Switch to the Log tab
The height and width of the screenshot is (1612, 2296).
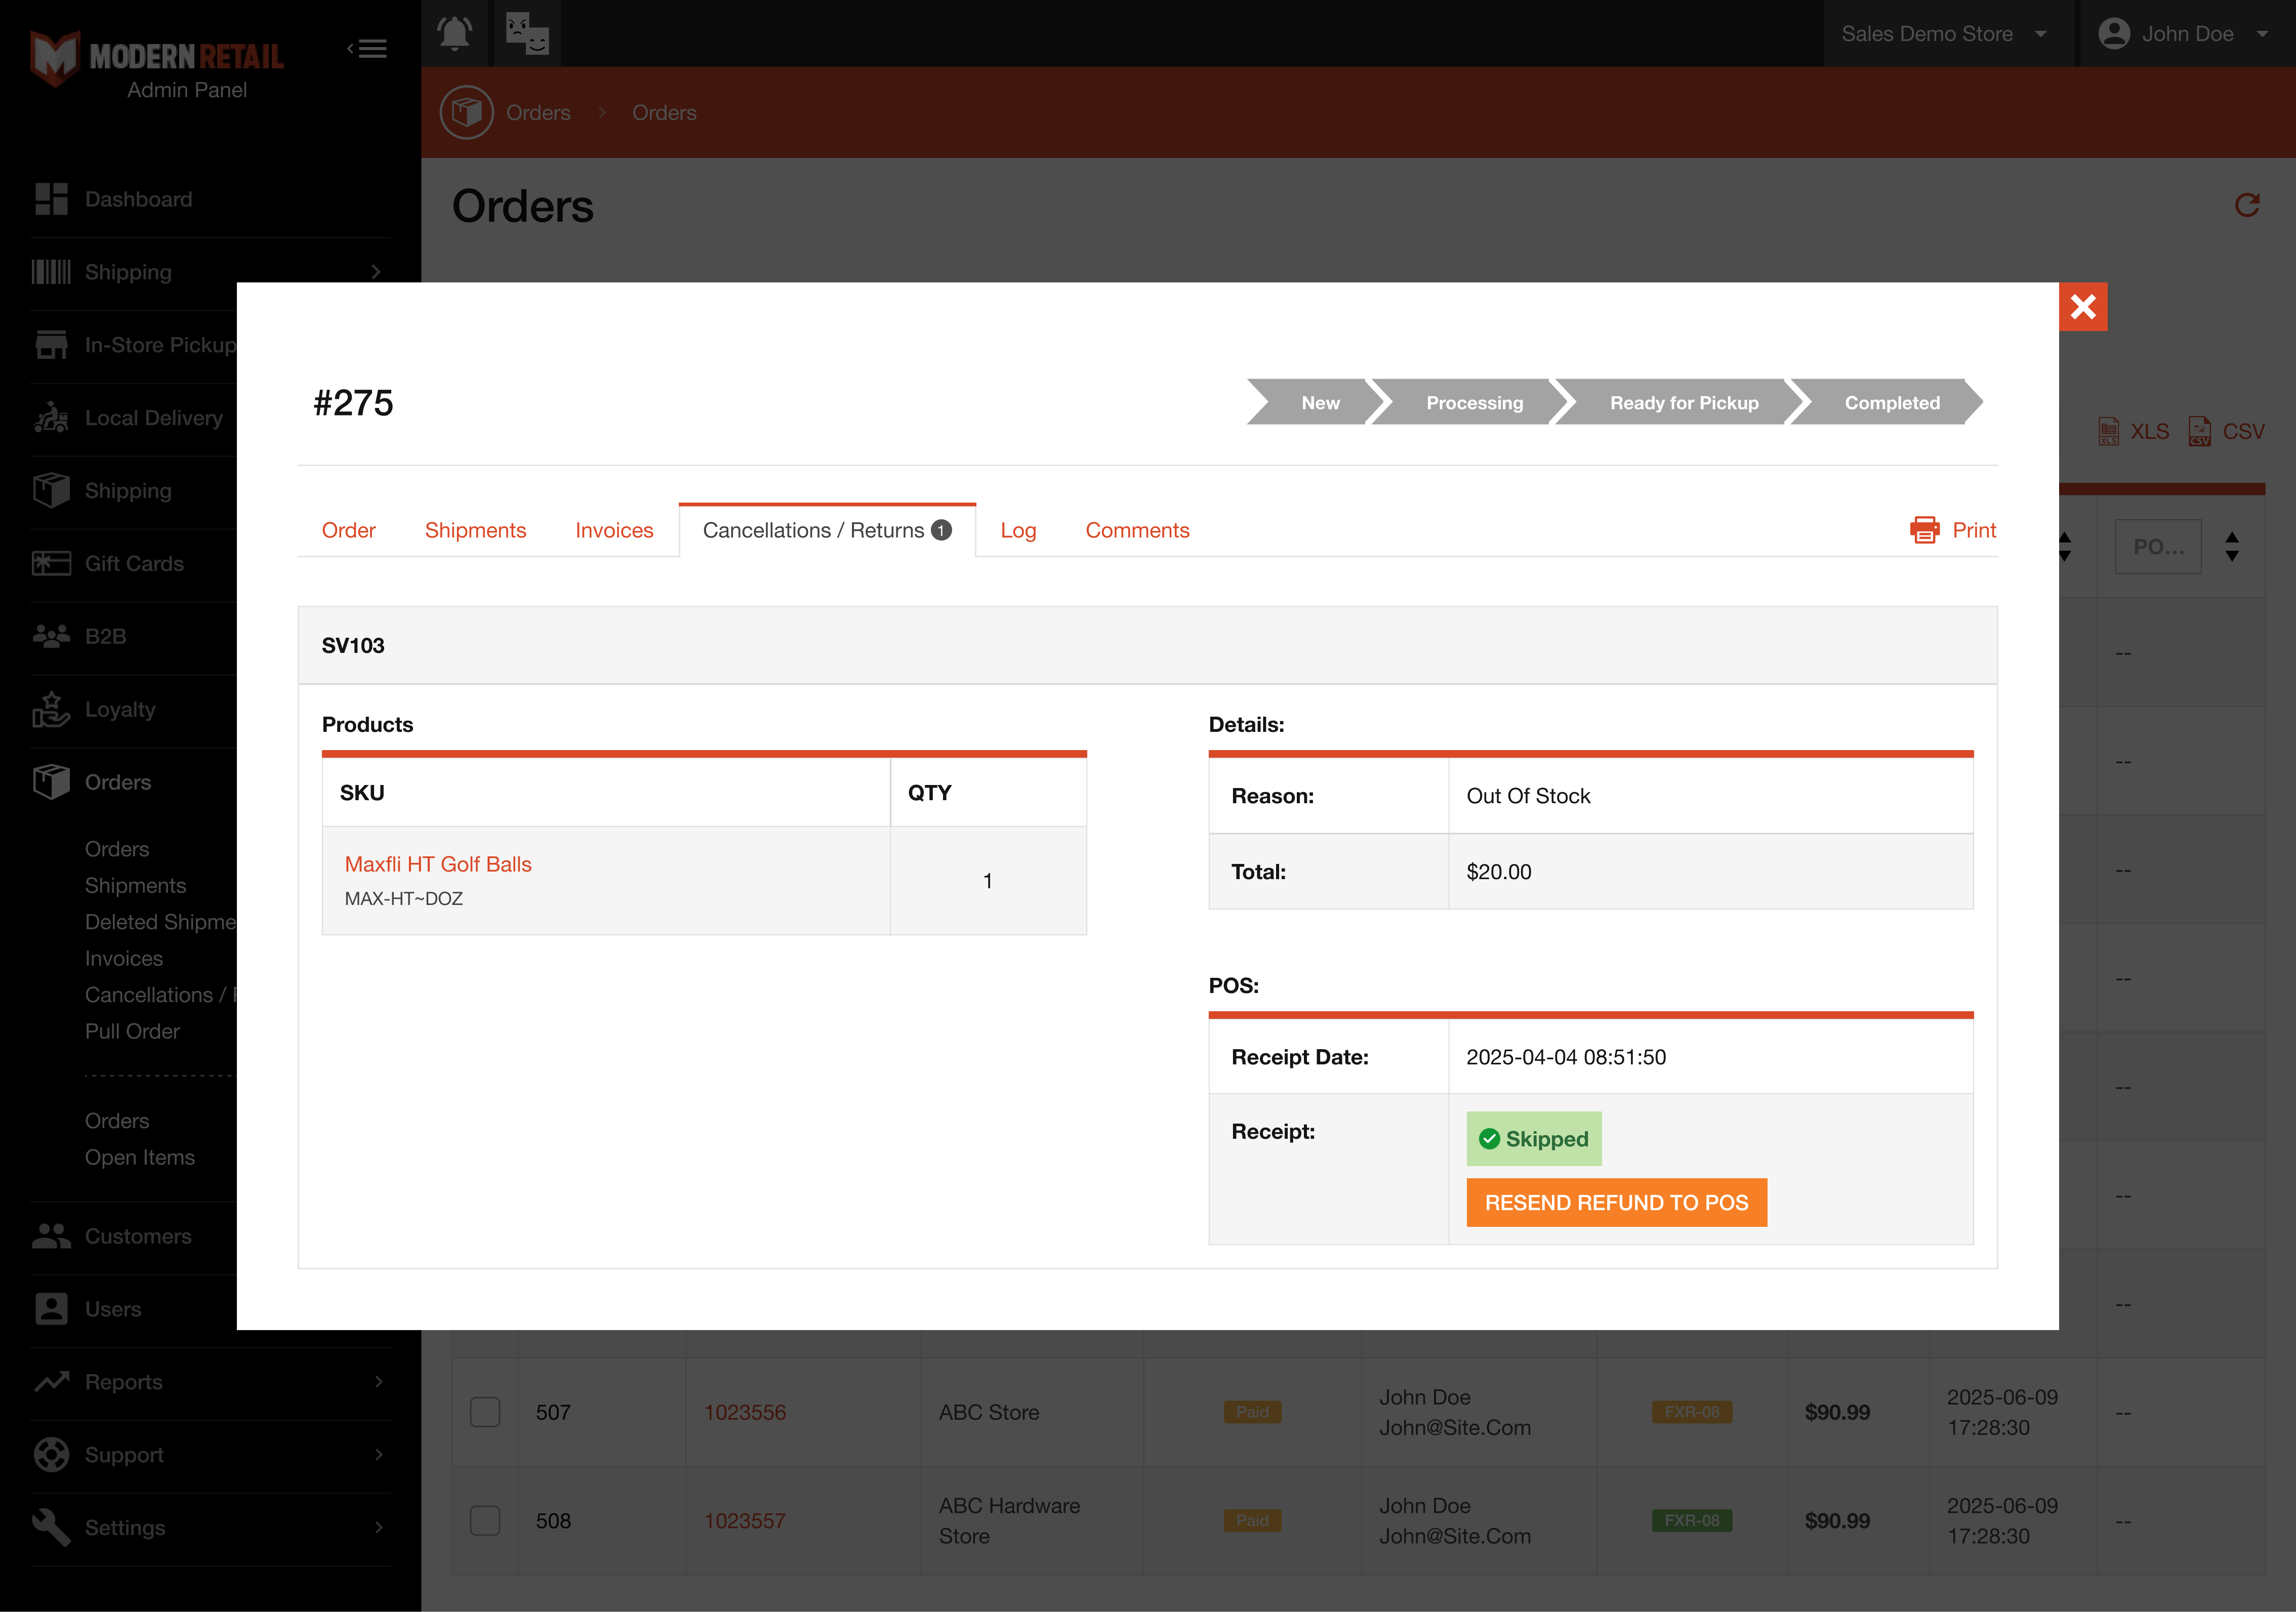pyautogui.click(x=1018, y=530)
